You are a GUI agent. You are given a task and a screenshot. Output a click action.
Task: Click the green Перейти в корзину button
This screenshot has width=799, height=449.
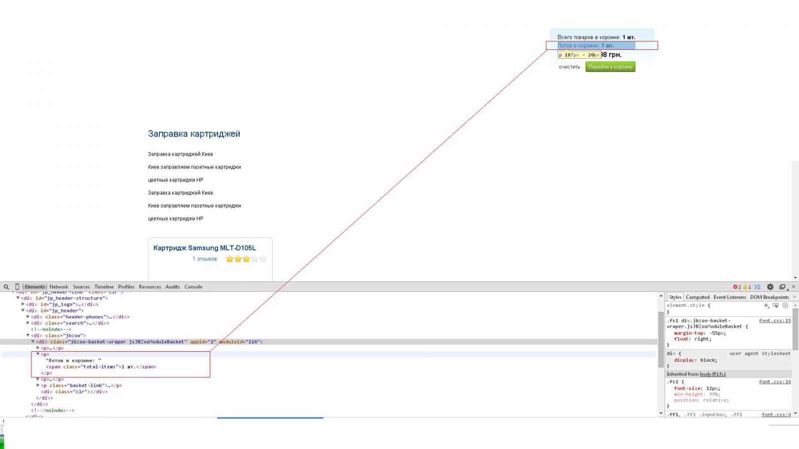coord(610,67)
